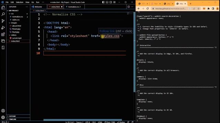Open the Selection menu
This screenshot has height=123, width=220.
pos(20,2)
